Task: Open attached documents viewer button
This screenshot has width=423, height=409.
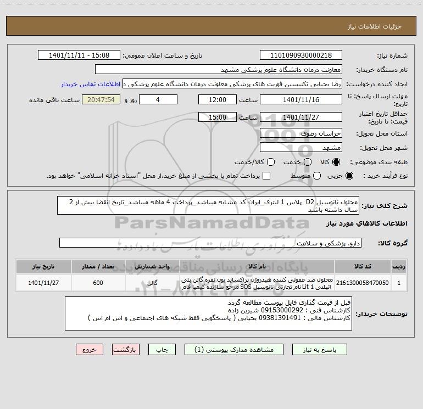Action: click(234, 350)
